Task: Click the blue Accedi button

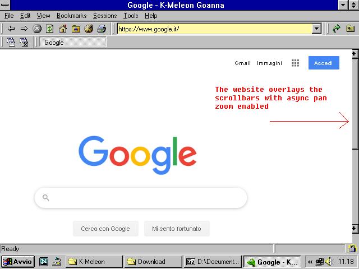Action: (324, 63)
